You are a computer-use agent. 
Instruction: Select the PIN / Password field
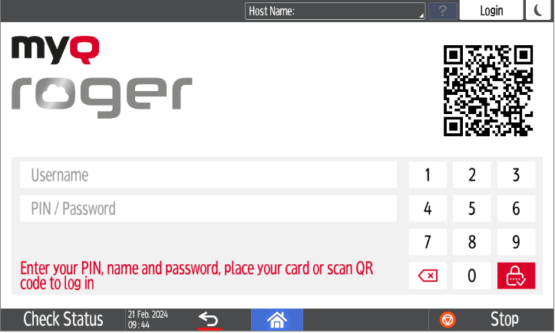pos(208,208)
